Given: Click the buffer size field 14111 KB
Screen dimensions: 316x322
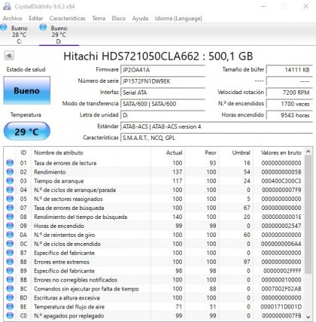Looking at the screenshot, I should 290,70.
